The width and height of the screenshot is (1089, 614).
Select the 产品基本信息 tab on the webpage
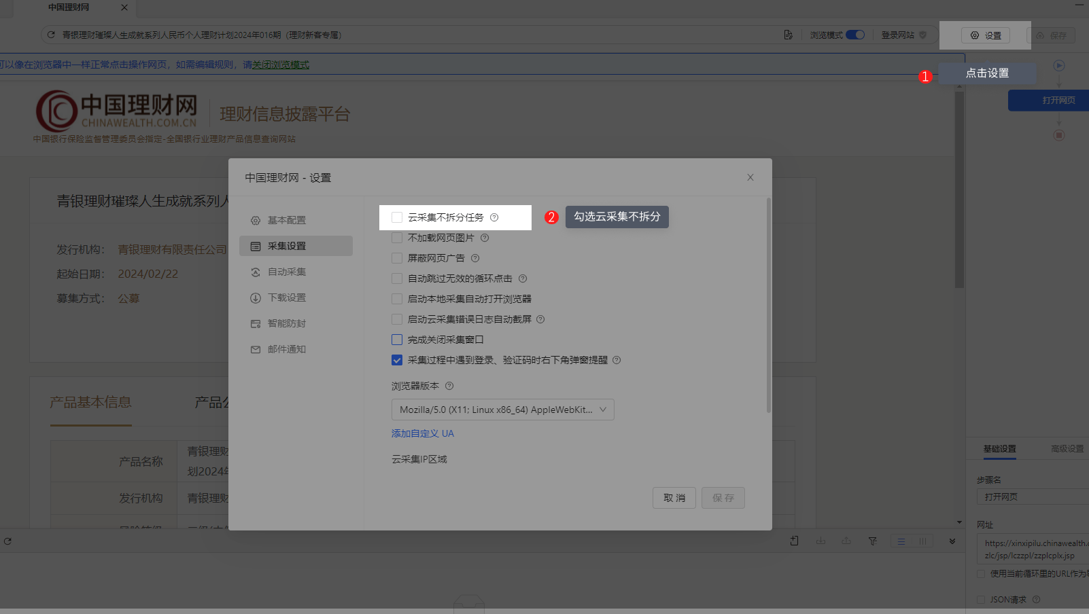point(90,402)
